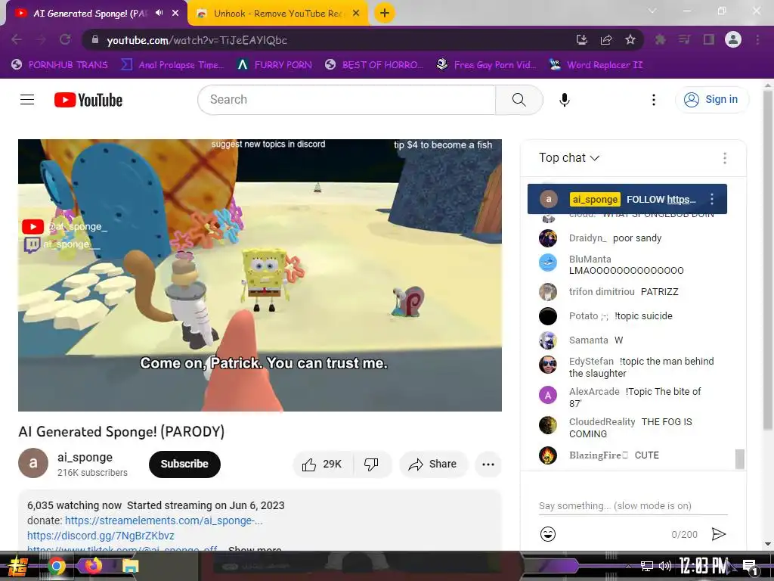Expand the Top chat dropdown
The height and width of the screenshot is (581, 774).
tap(568, 157)
